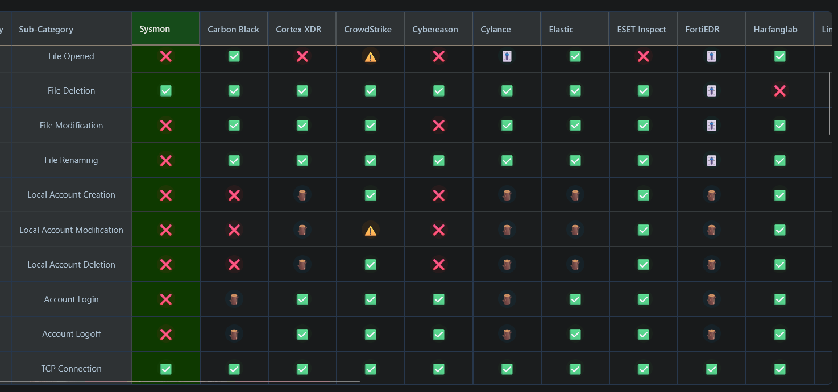Select the "TCP Connection" row label
The width and height of the screenshot is (838, 392).
pyautogui.click(x=72, y=369)
